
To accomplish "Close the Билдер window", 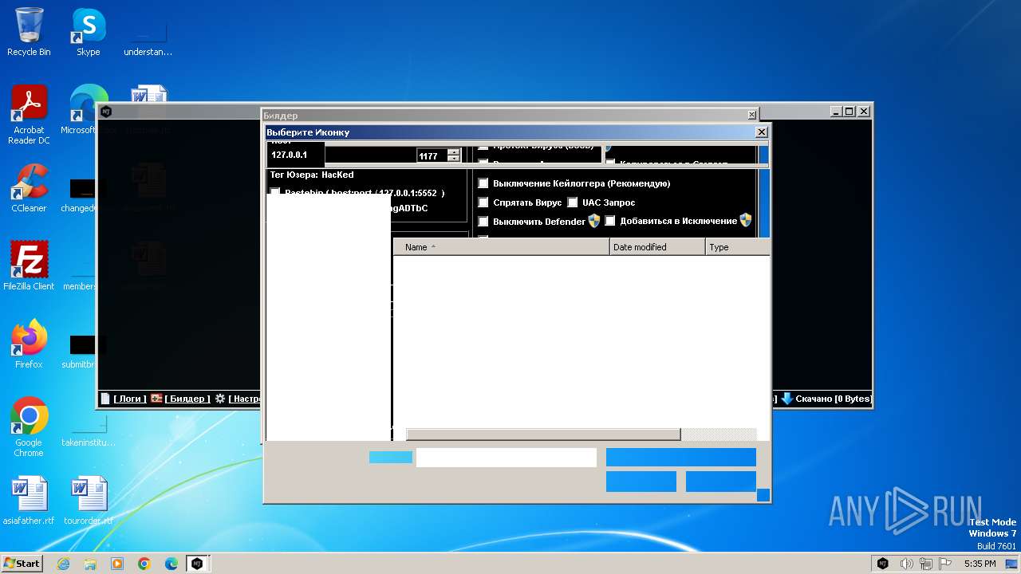I will (751, 116).
